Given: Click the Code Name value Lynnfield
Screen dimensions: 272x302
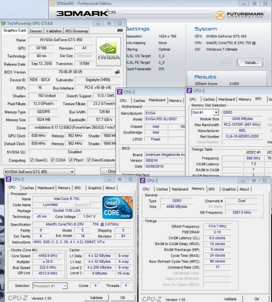Looking at the screenshot, I should point(50,205).
